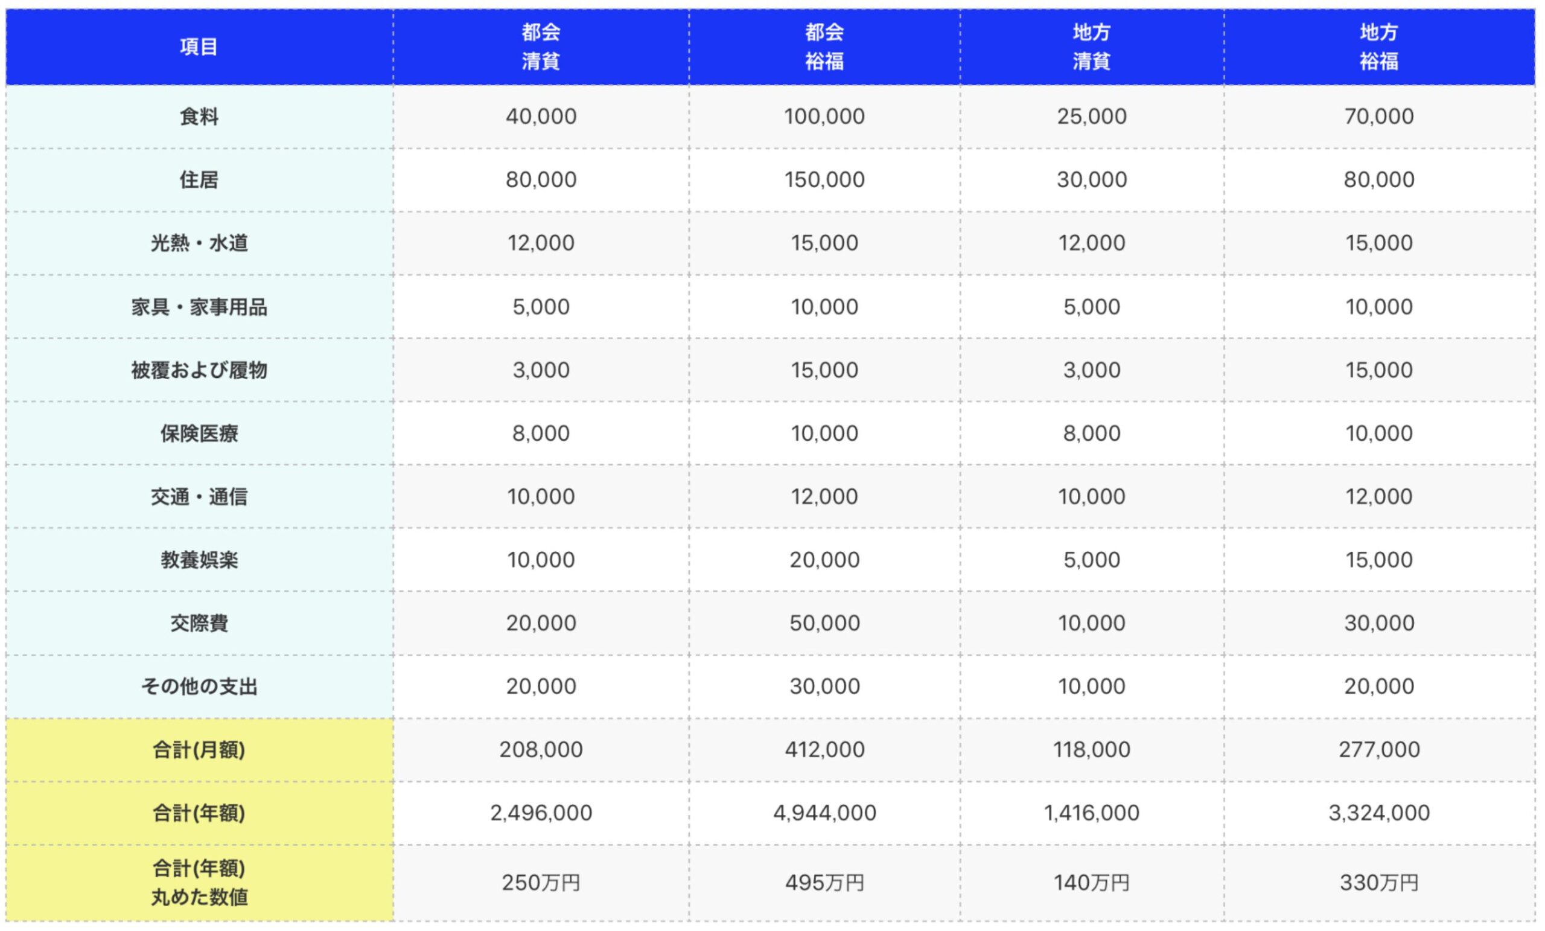1545x931 pixels.
Task: Select the 保険医療 row label
Action: point(199,434)
